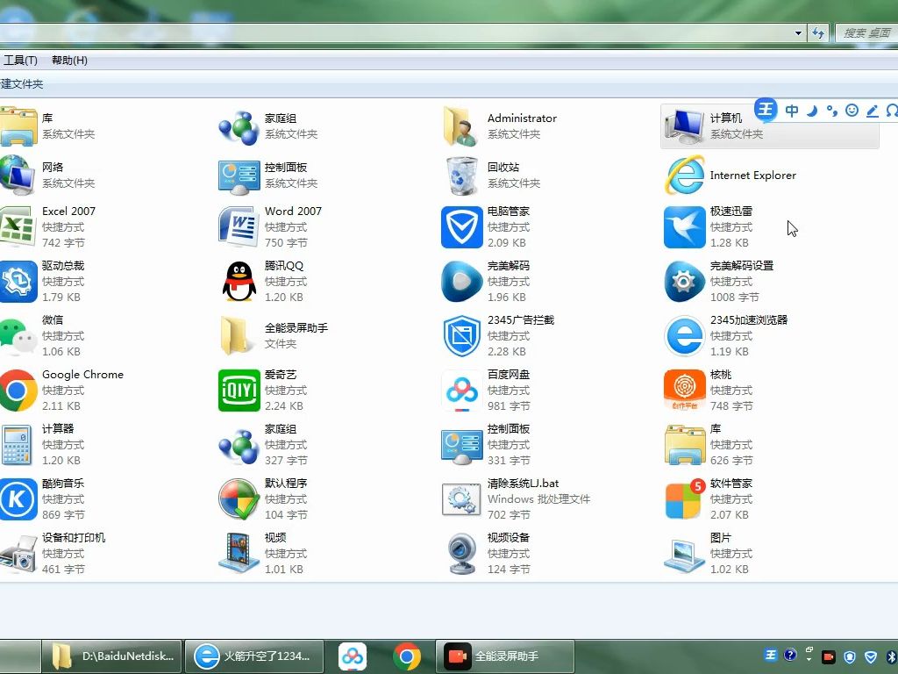The width and height of the screenshot is (898, 674).
Task: Open 极速迅雷 downloader
Action: pos(683,227)
